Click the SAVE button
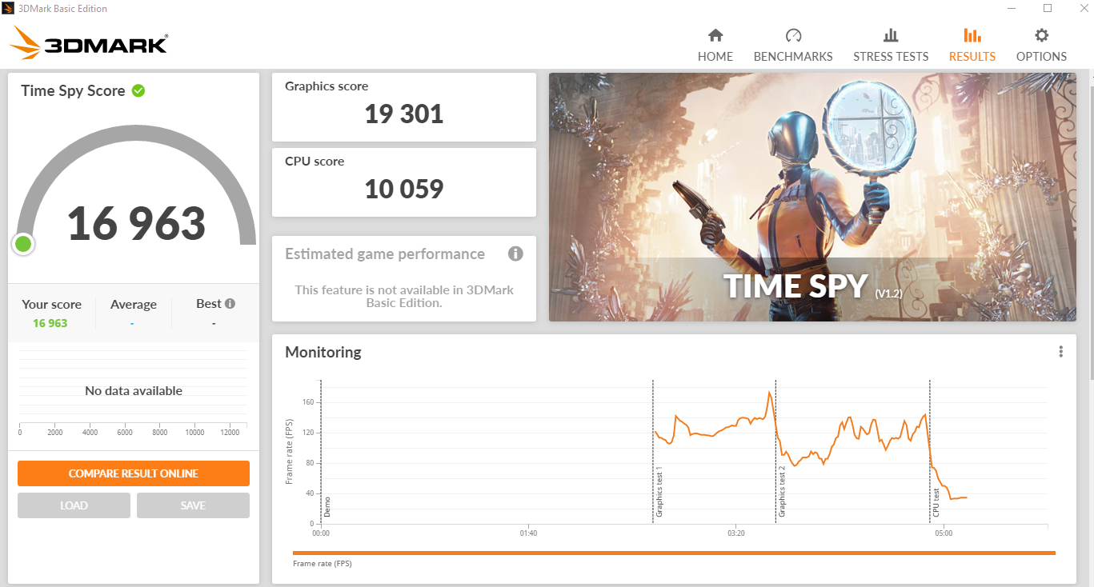This screenshot has height=587, width=1094. (193, 505)
